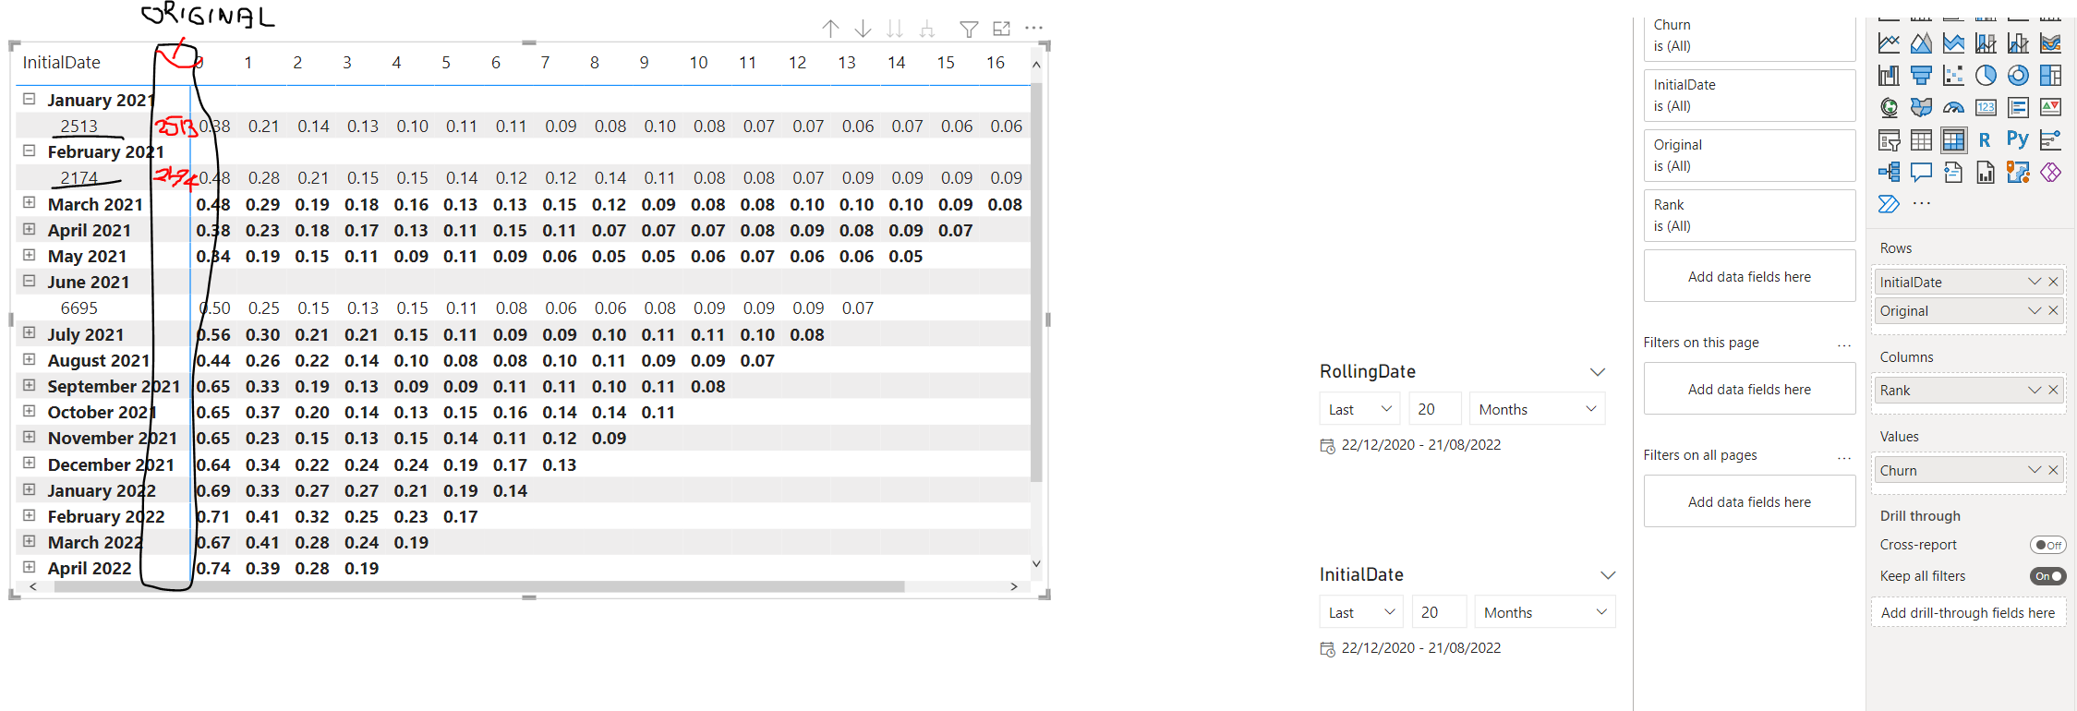
Task: Open Filters on all pages ellipsis menu
Action: pyautogui.click(x=1844, y=457)
